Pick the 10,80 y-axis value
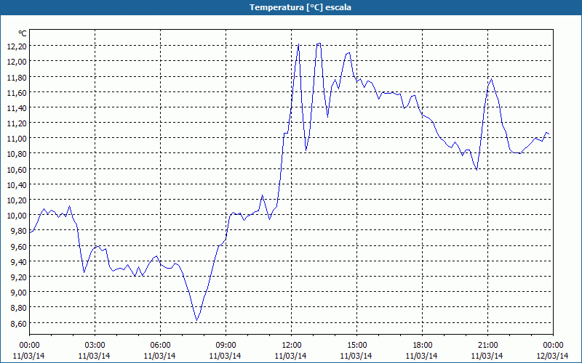 pyautogui.click(x=17, y=154)
